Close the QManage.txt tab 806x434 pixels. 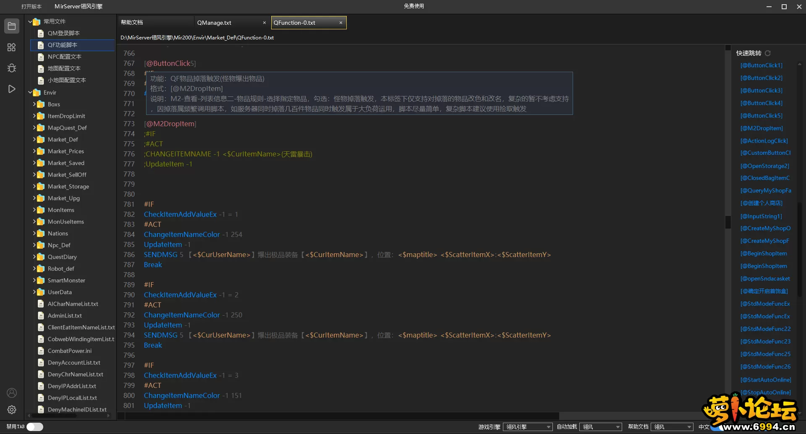pyautogui.click(x=264, y=23)
